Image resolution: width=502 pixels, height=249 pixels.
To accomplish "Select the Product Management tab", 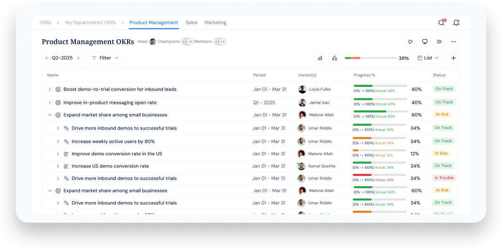I will [x=154, y=23].
